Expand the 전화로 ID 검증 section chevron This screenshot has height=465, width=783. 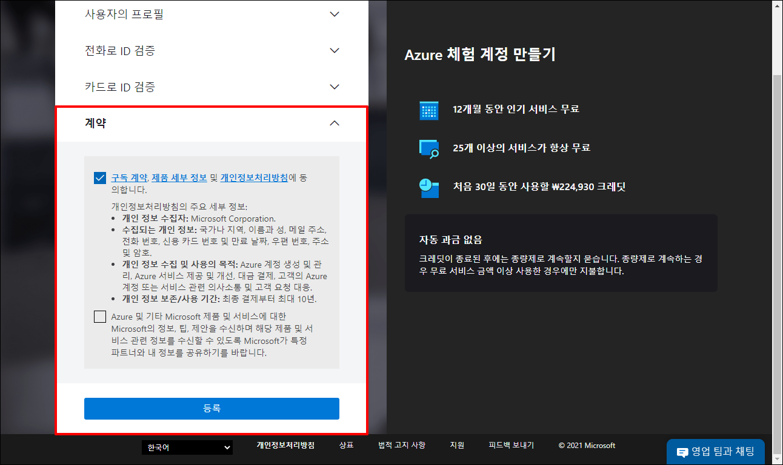click(x=335, y=50)
